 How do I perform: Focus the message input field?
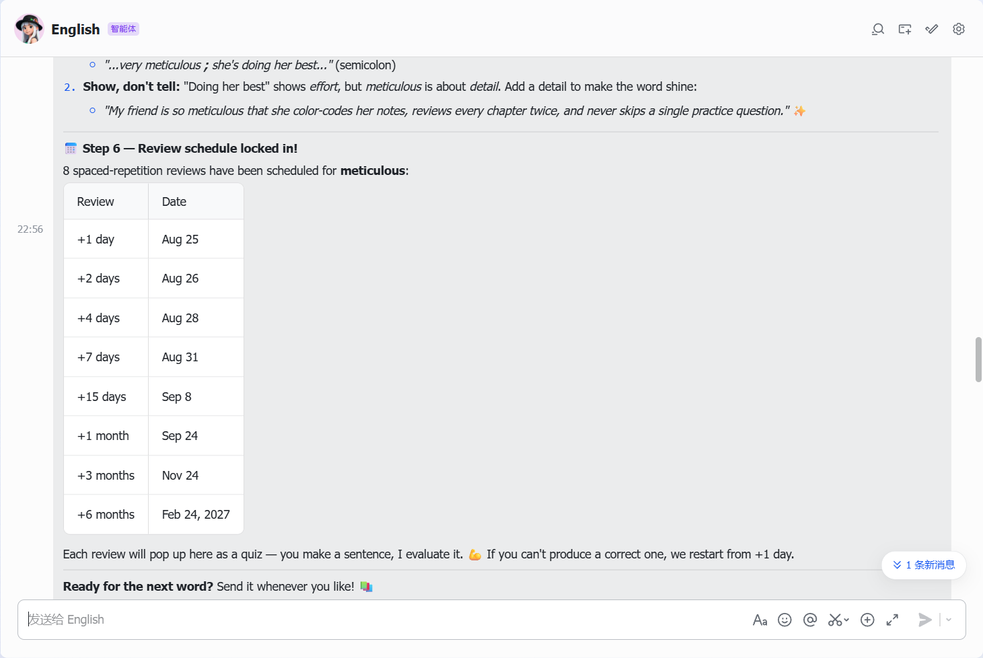click(384, 620)
